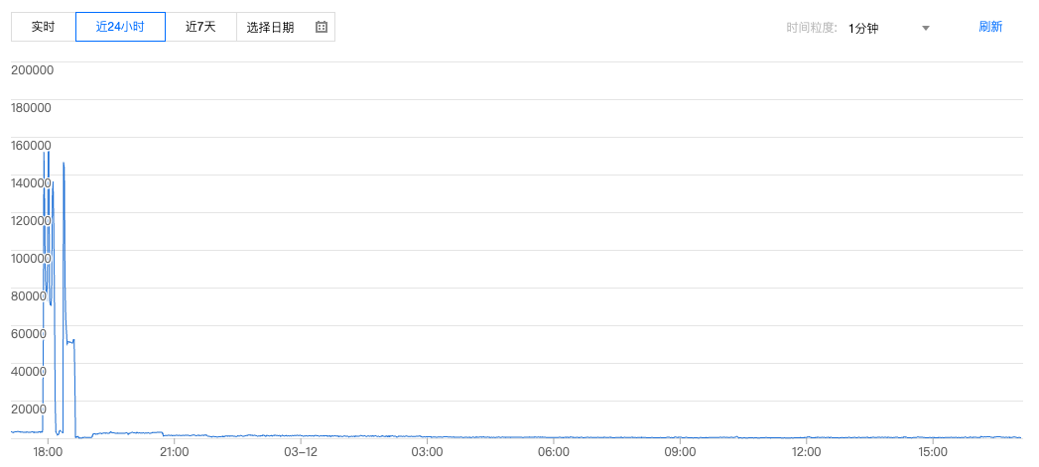The height and width of the screenshot is (467, 1039).
Task: Click the calendar icon in date picker
Action: pos(321,27)
